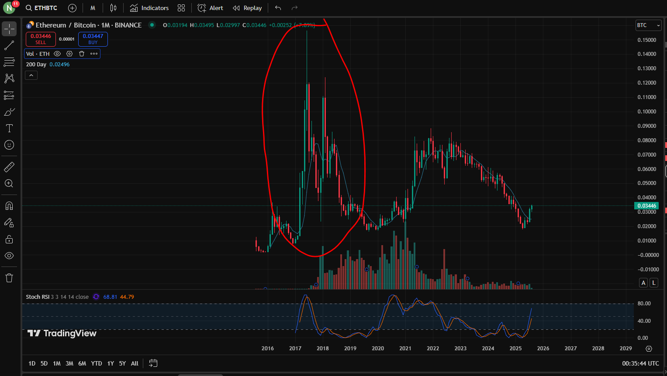
Task: Select the ruler measure tool
Action: pyautogui.click(x=9, y=167)
